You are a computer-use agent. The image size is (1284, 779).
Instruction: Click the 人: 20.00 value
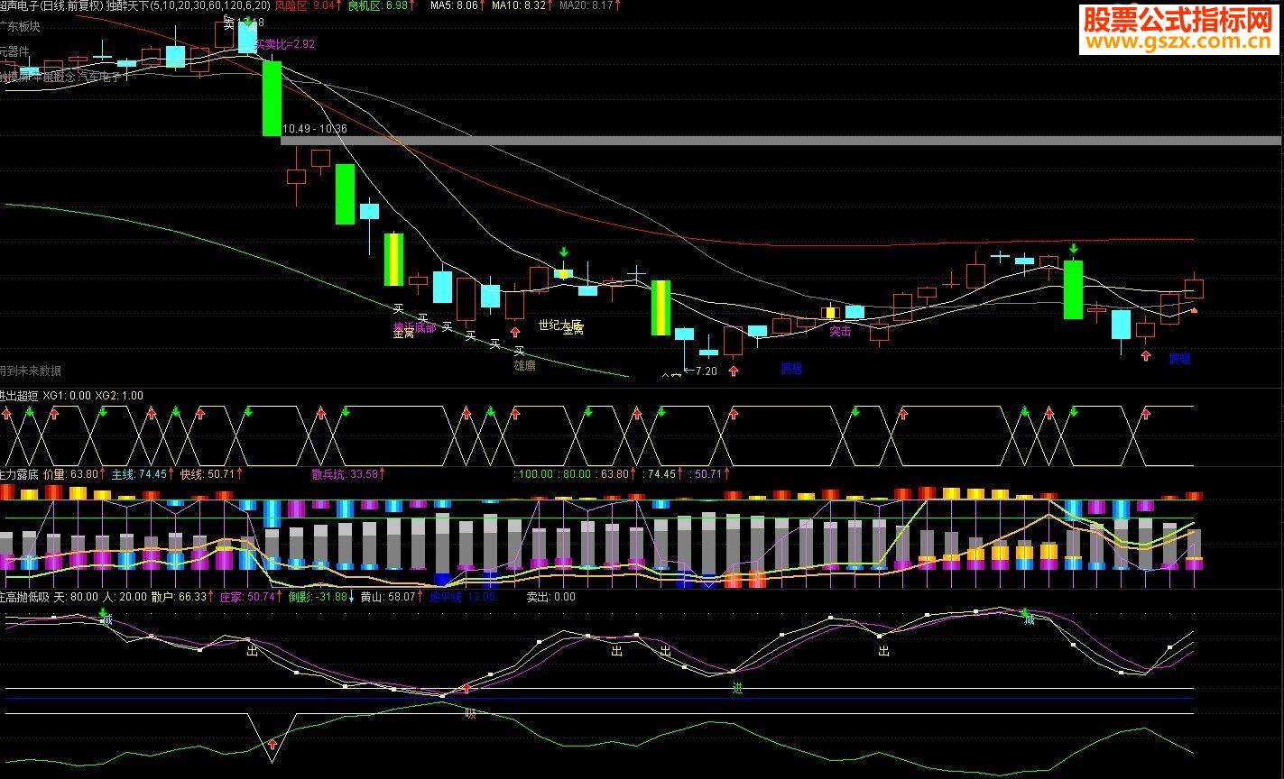click(x=124, y=597)
